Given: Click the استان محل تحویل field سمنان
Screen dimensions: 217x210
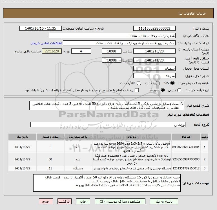Looking at the screenshot, I should tap(154, 68).
